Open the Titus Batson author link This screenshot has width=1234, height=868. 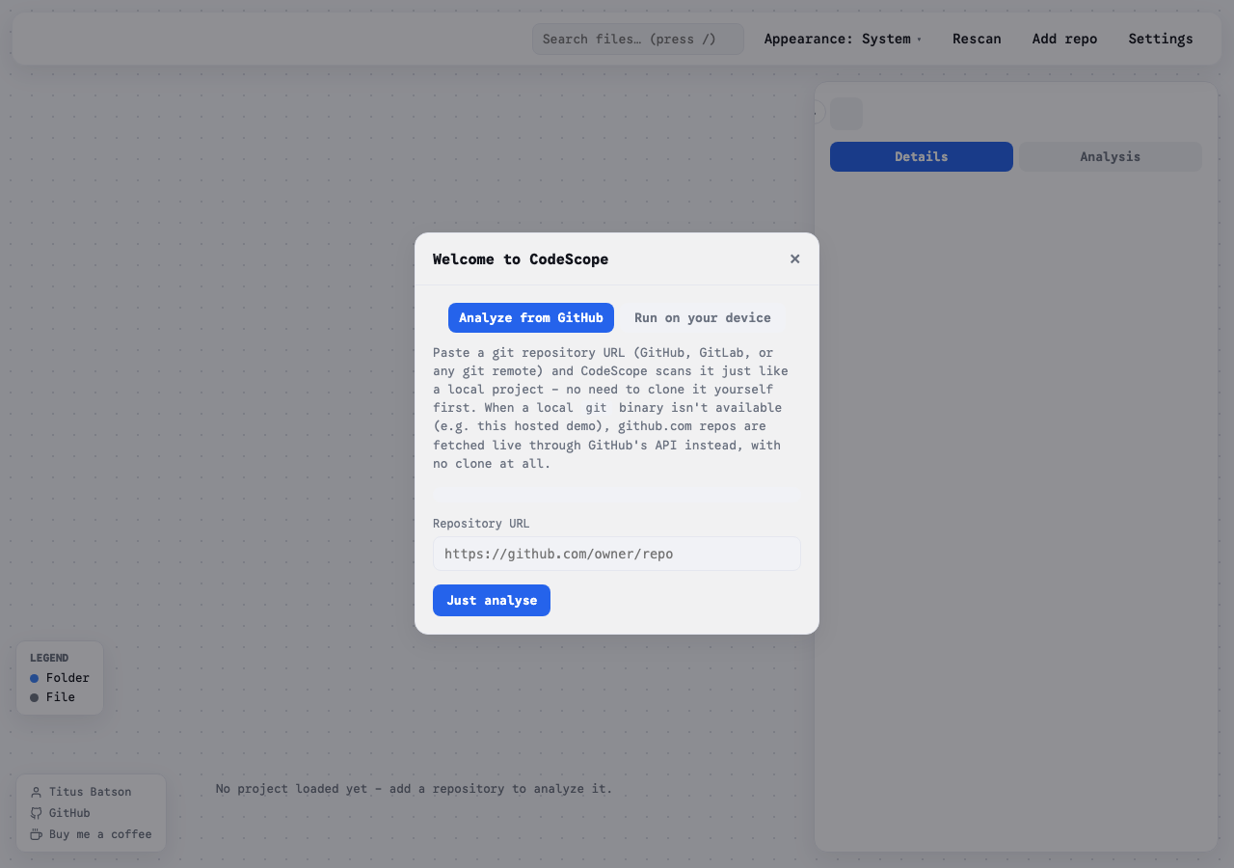coord(81,792)
